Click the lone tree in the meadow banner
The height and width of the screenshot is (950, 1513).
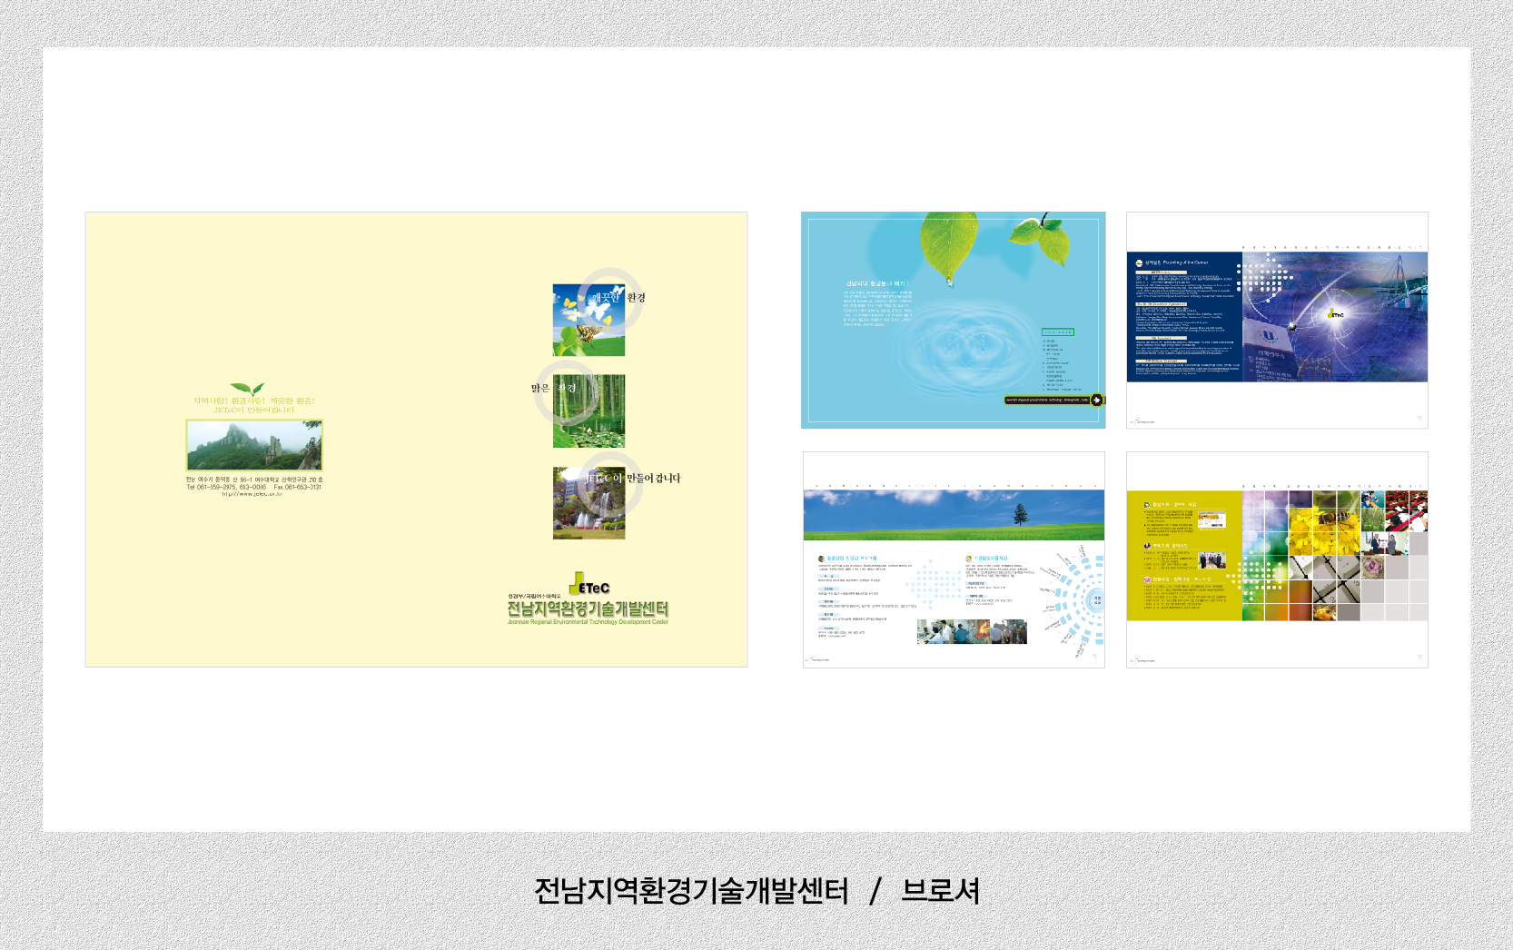pos(1022,514)
